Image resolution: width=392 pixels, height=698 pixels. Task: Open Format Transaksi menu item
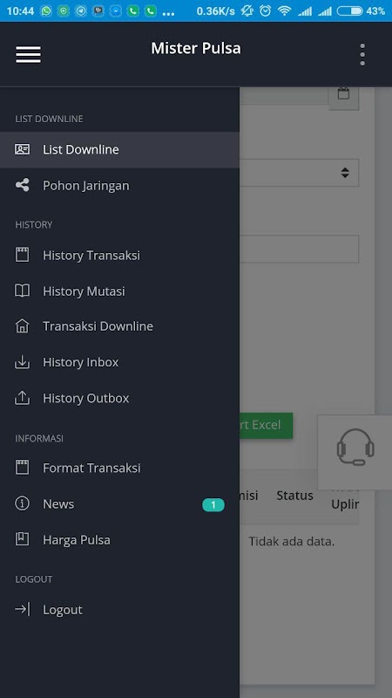(119, 468)
